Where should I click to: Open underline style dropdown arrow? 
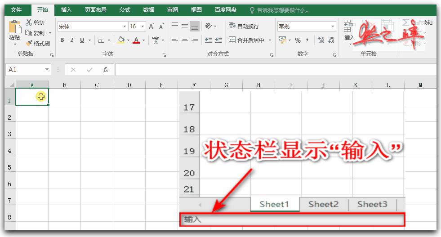click(x=89, y=40)
